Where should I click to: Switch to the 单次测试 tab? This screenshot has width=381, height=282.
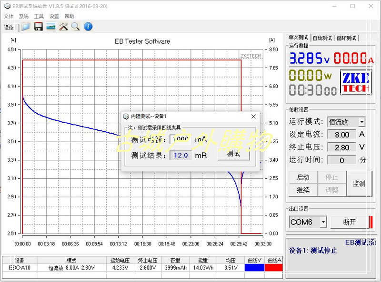298,38
